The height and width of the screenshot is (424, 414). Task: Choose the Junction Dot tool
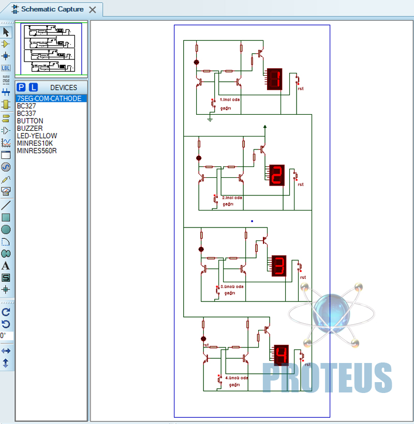6,56
